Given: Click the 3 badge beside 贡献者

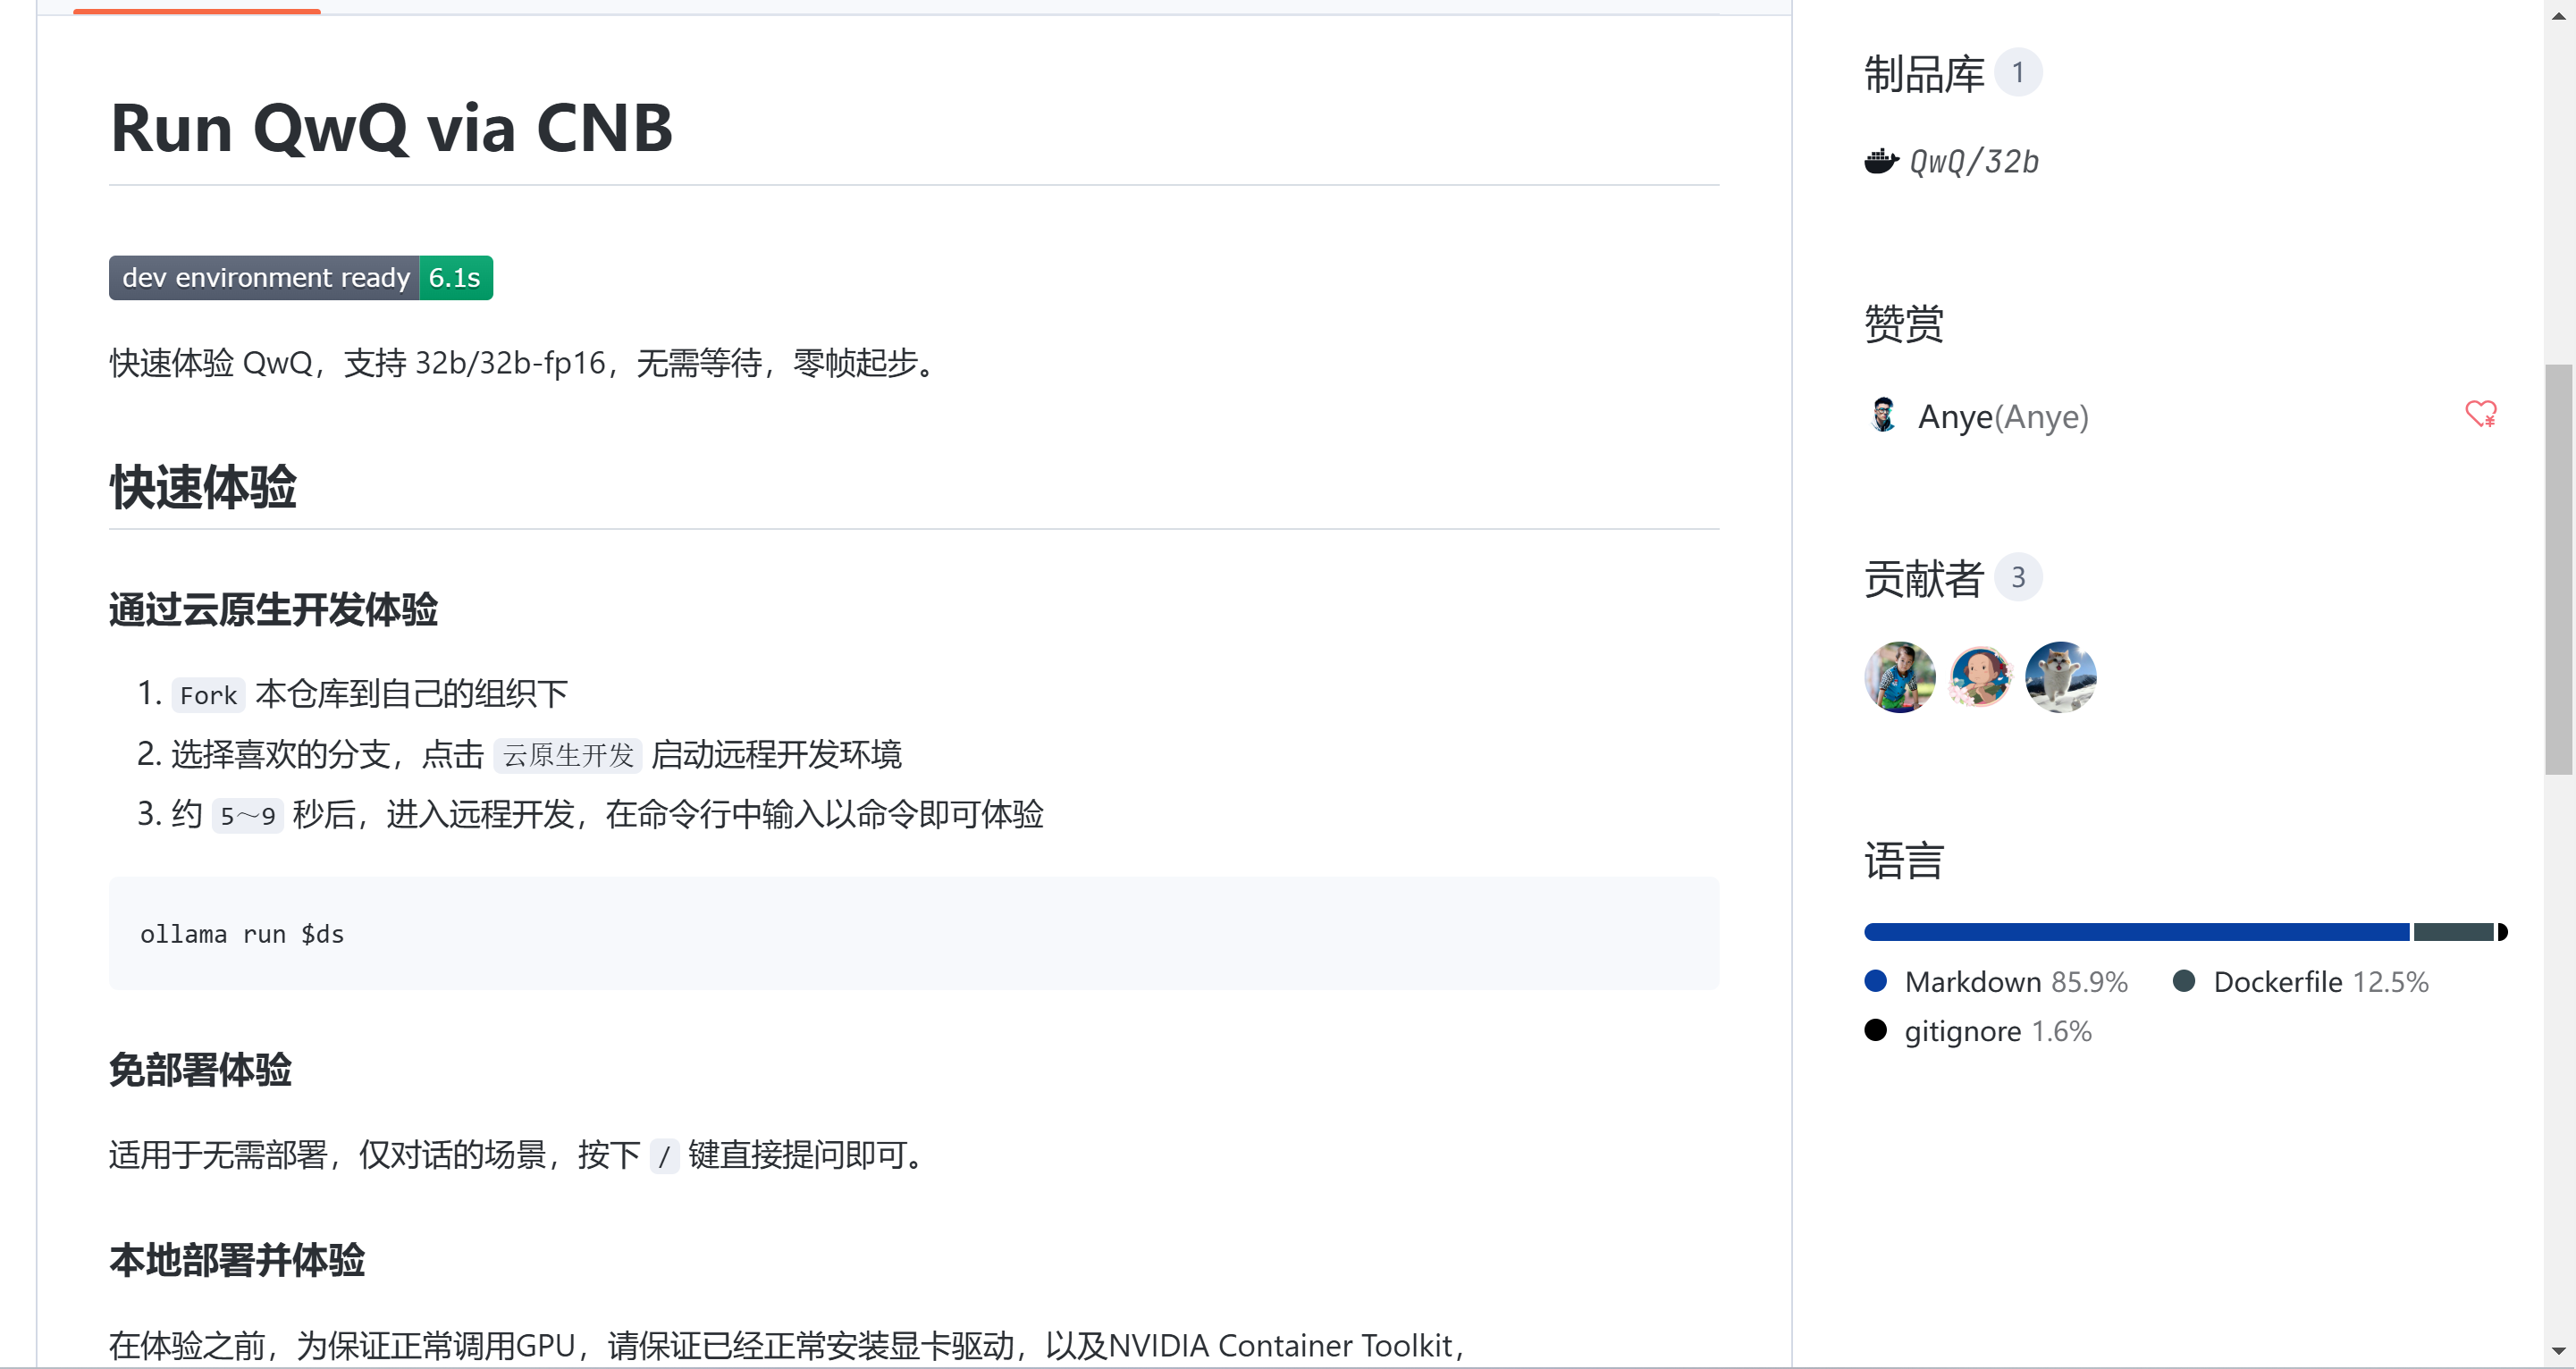Looking at the screenshot, I should [2020, 576].
